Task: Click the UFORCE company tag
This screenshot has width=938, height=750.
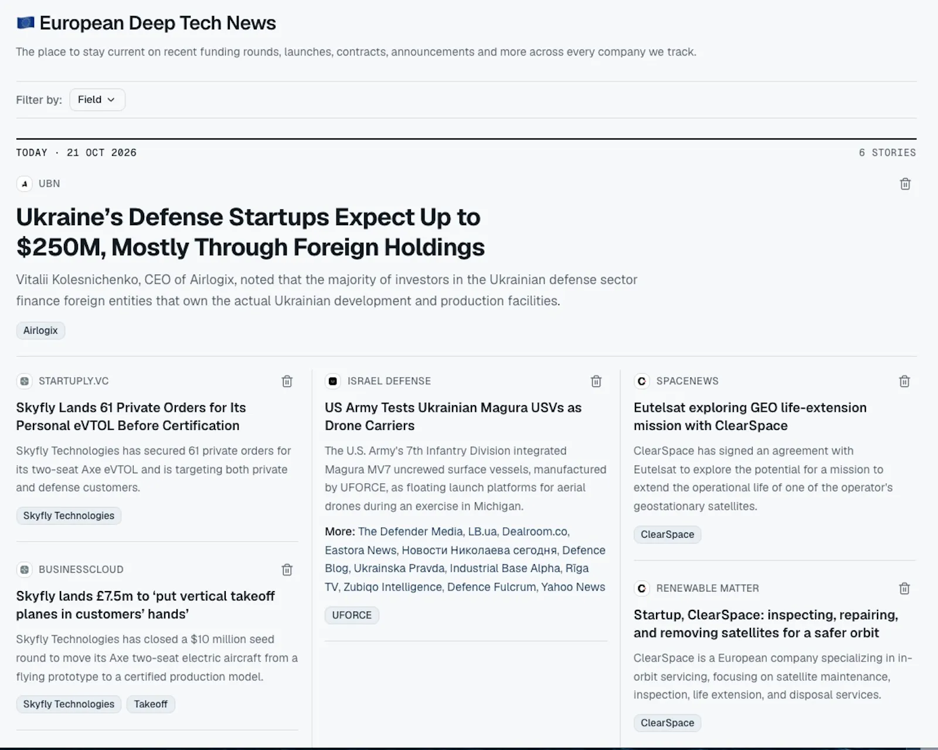Action: [352, 615]
